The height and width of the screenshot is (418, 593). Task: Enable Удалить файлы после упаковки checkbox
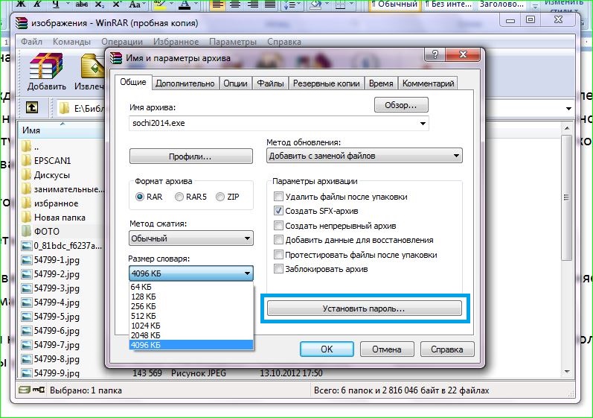point(278,197)
